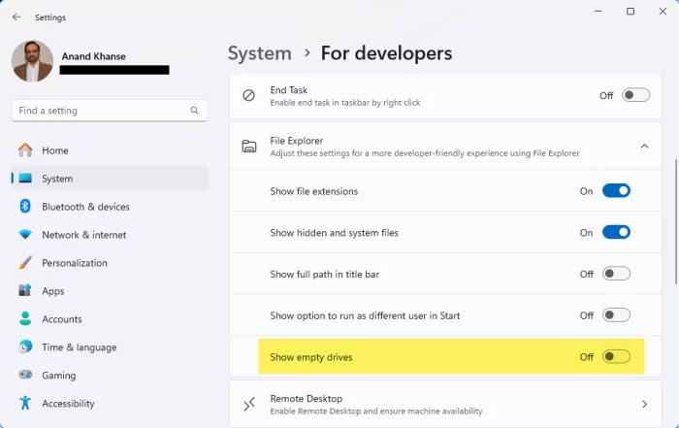Open Gaming settings
This screenshot has width=679, height=428.
click(110, 376)
